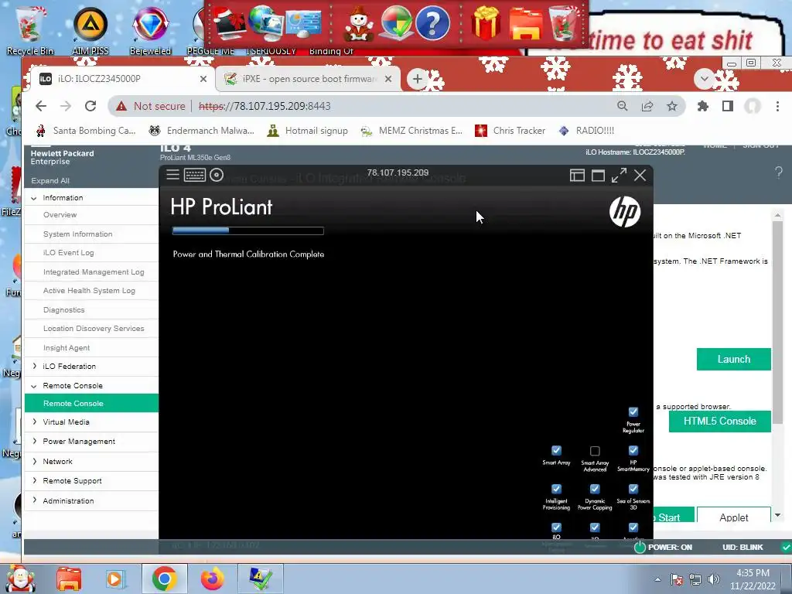
Task: Toggle the Sea of Sensors 3D checkbox
Action: (633, 489)
